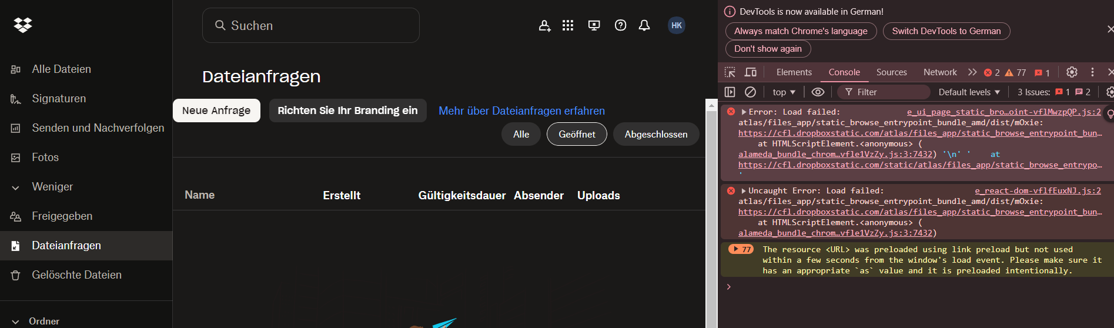Open e_react-dom-vflfEuxNJ.js:2 source link
Viewport: 1114px width, 328px height.
coord(1038,190)
